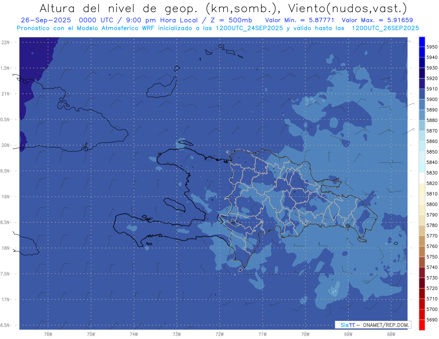The height and width of the screenshot is (339, 439).
Task: Click the colorbar label '5780'
Action: tap(432, 225)
